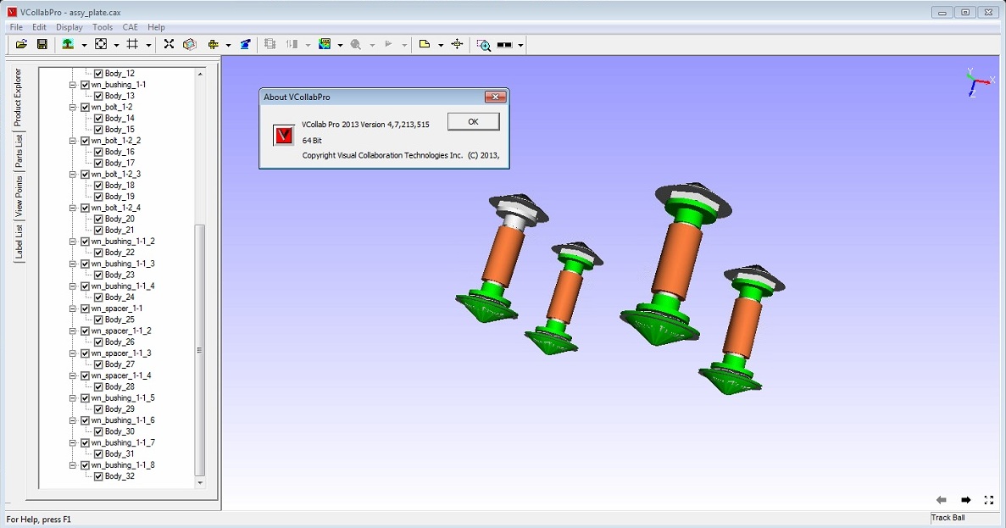Viewport: 1006px width, 528px height.
Task: Click the tree panel vertical scrollbar thumb
Action: tap(199, 350)
